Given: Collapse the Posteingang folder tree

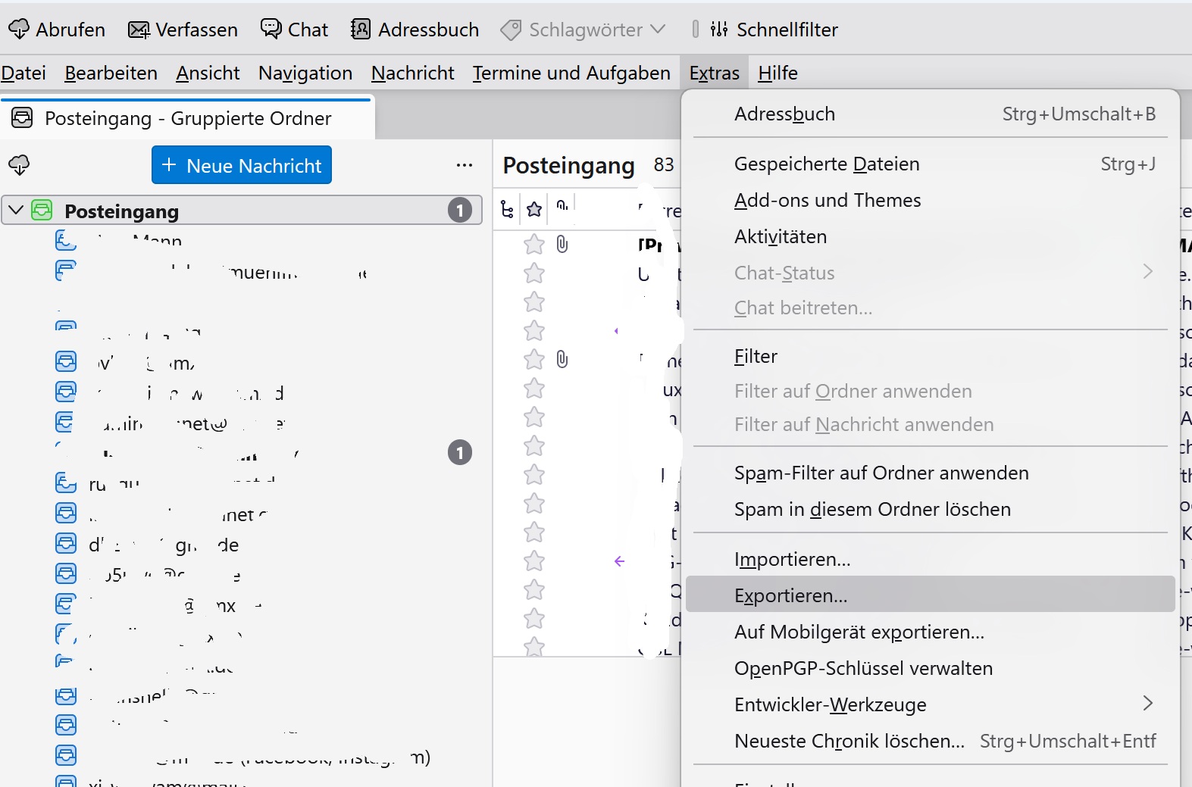Looking at the screenshot, I should pos(16,211).
